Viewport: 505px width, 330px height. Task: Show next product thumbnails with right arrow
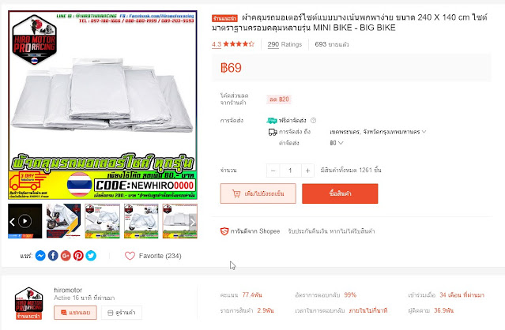coord(192,222)
